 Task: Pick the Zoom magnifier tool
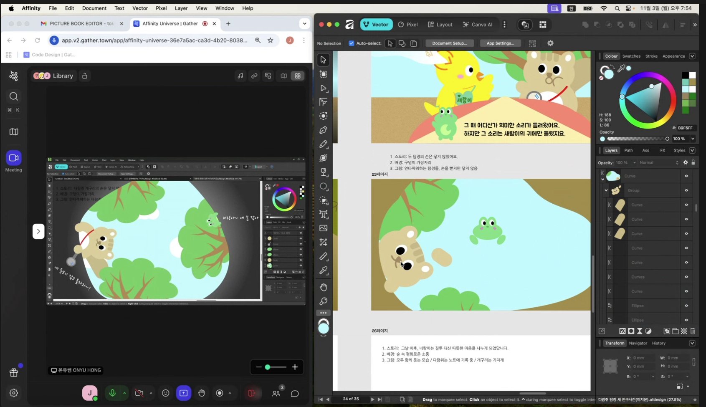click(323, 301)
